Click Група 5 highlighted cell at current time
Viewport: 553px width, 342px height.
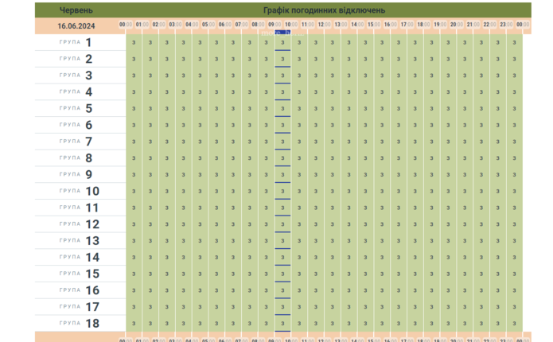point(282,109)
